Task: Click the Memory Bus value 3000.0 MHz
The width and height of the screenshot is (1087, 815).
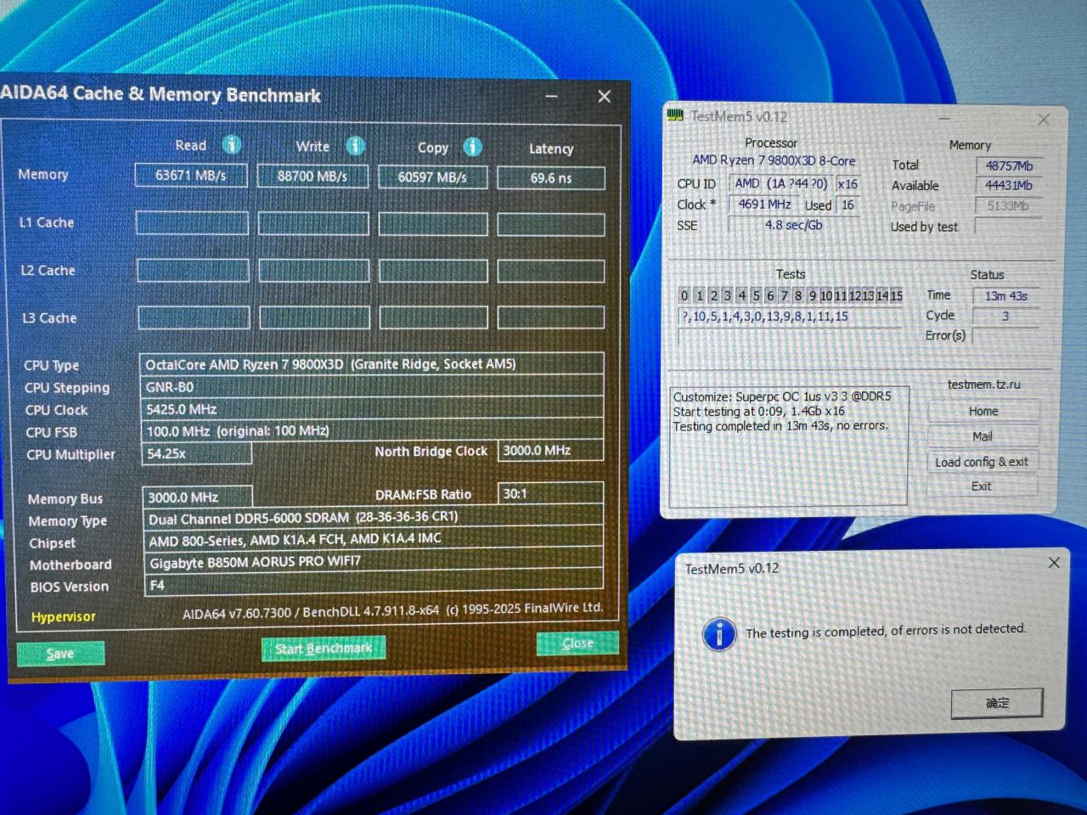Action: pos(197,497)
